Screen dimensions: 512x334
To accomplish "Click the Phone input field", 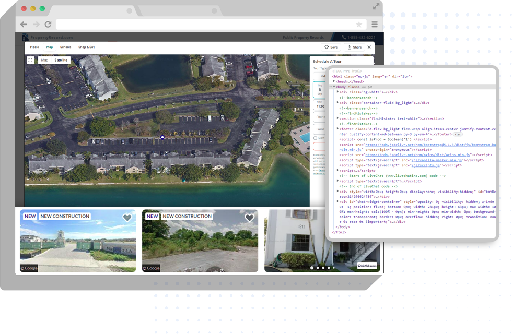I will coord(319,117).
